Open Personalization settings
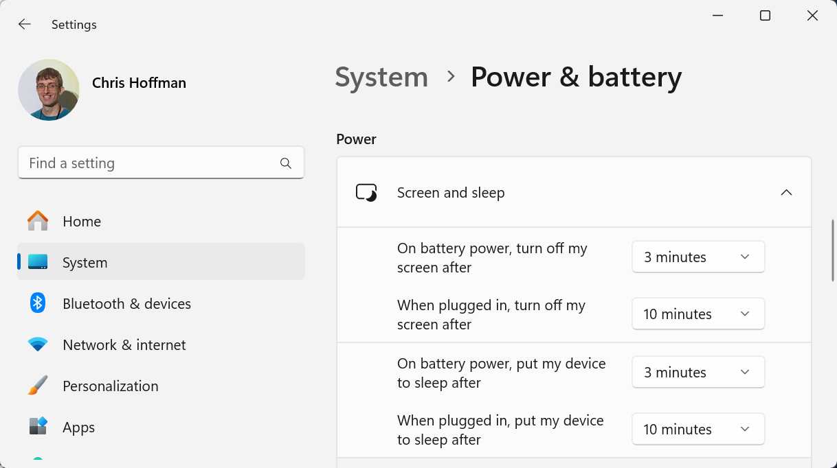Viewport: 837px width, 468px height. point(110,386)
